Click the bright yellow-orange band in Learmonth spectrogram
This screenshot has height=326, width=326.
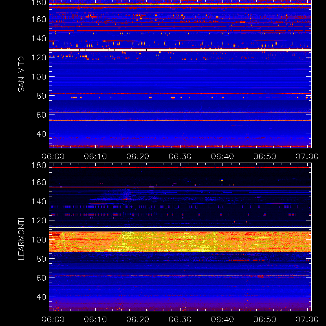[180, 241]
